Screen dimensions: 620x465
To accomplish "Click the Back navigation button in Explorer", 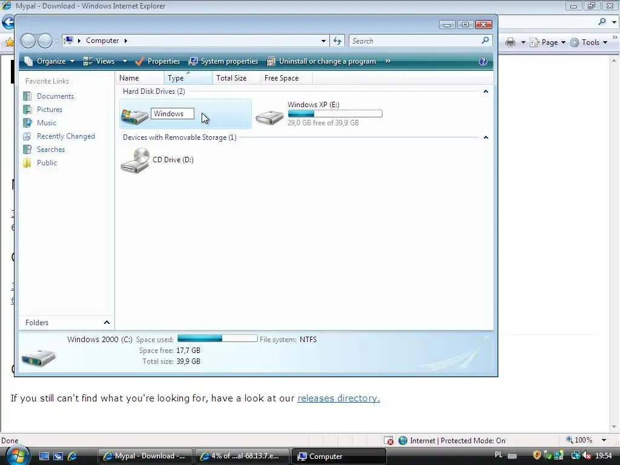I will 28,41.
